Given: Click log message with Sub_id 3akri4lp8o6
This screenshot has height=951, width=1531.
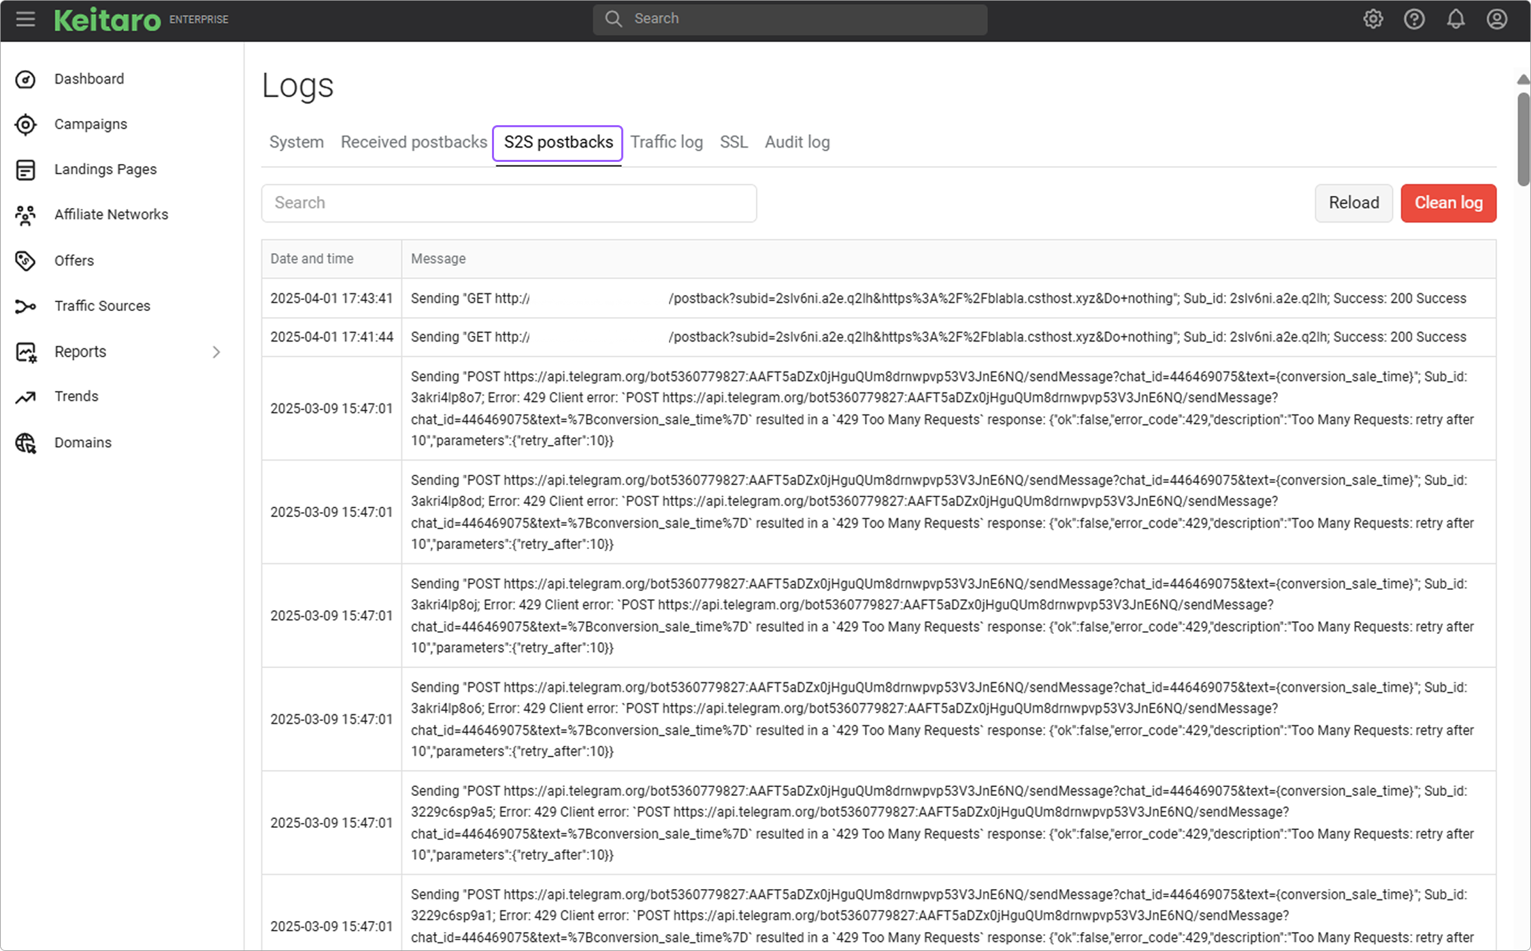Looking at the screenshot, I should tap(942, 719).
